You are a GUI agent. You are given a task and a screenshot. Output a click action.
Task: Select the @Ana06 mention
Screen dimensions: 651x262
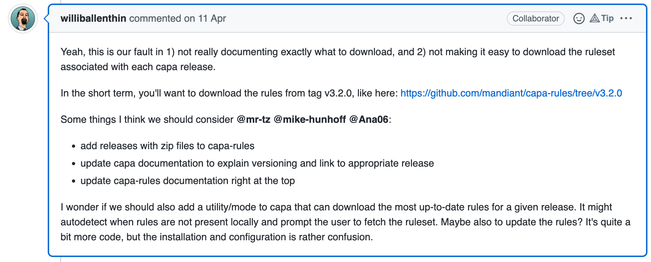[x=369, y=120]
